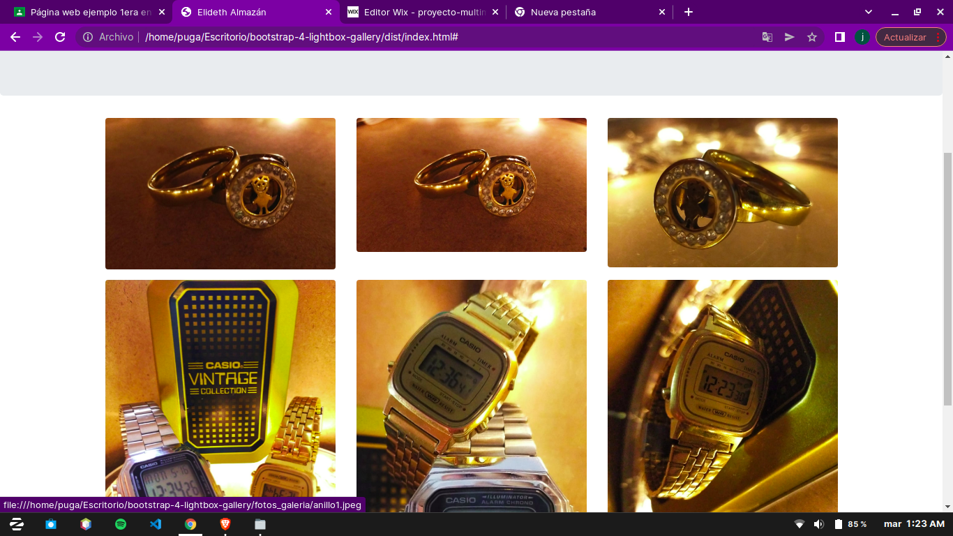Close the Página web ejemplo tab

(162, 12)
